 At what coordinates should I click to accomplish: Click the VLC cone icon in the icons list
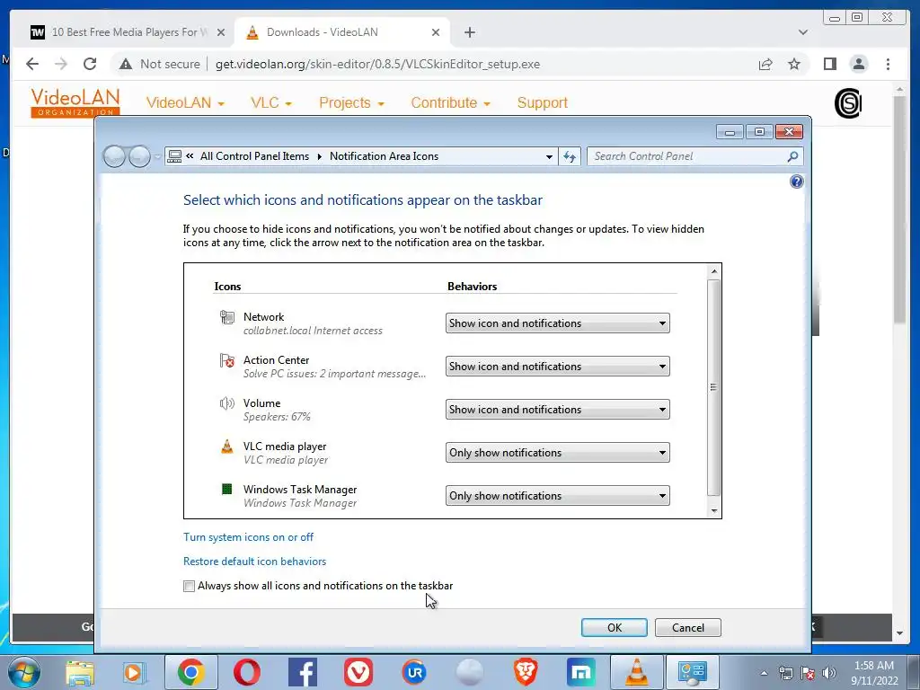coord(227,447)
